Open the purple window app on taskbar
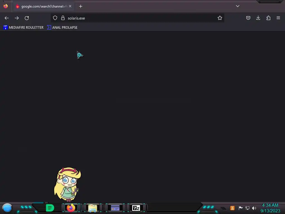Viewport: 285px width, 214px height. pos(115,208)
